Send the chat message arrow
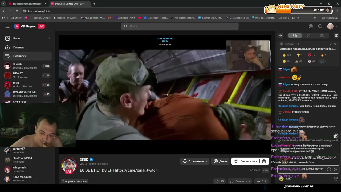The width and height of the screenshot is (341, 192). [x=335, y=169]
